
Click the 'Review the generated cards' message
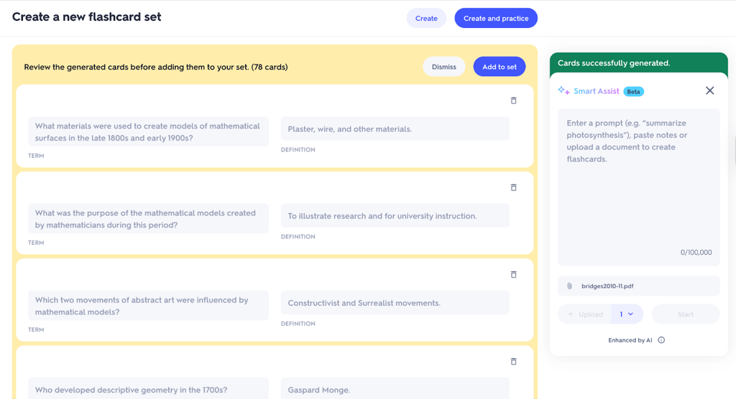[x=156, y=67]
